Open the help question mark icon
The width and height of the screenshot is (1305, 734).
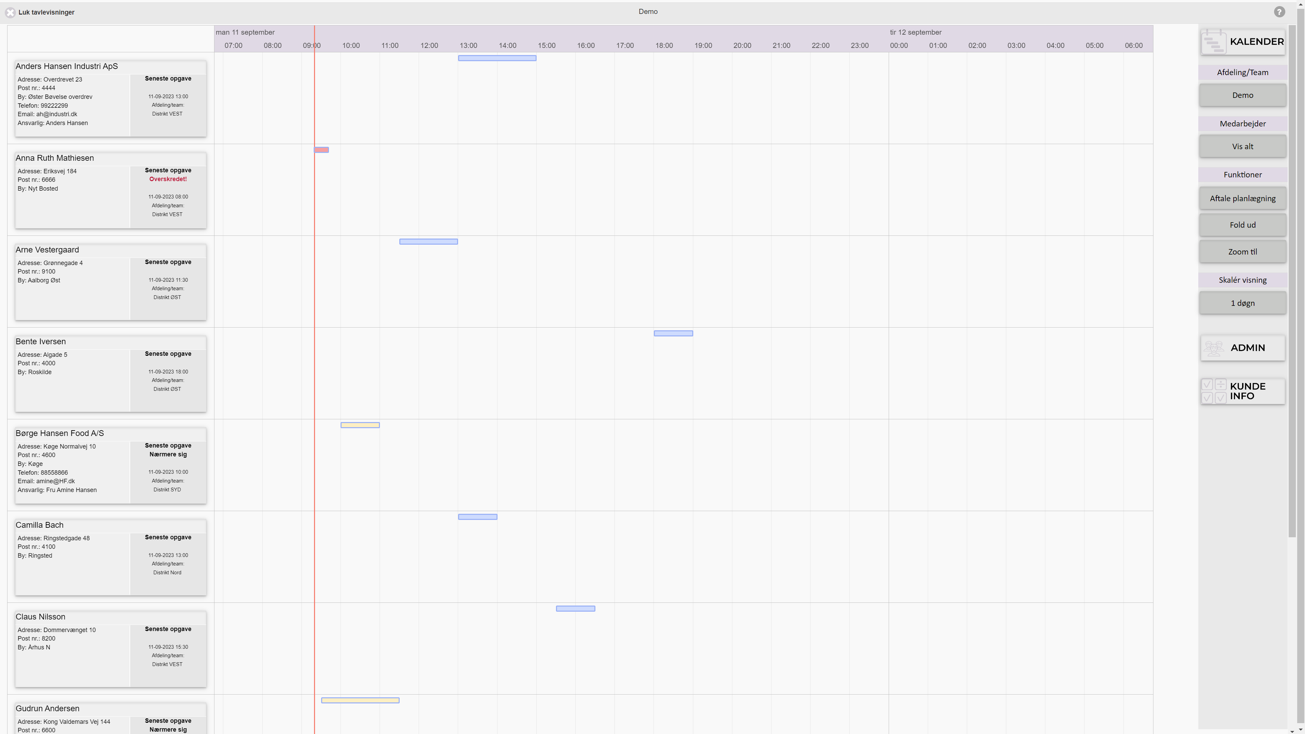[x=1279, y=12]
